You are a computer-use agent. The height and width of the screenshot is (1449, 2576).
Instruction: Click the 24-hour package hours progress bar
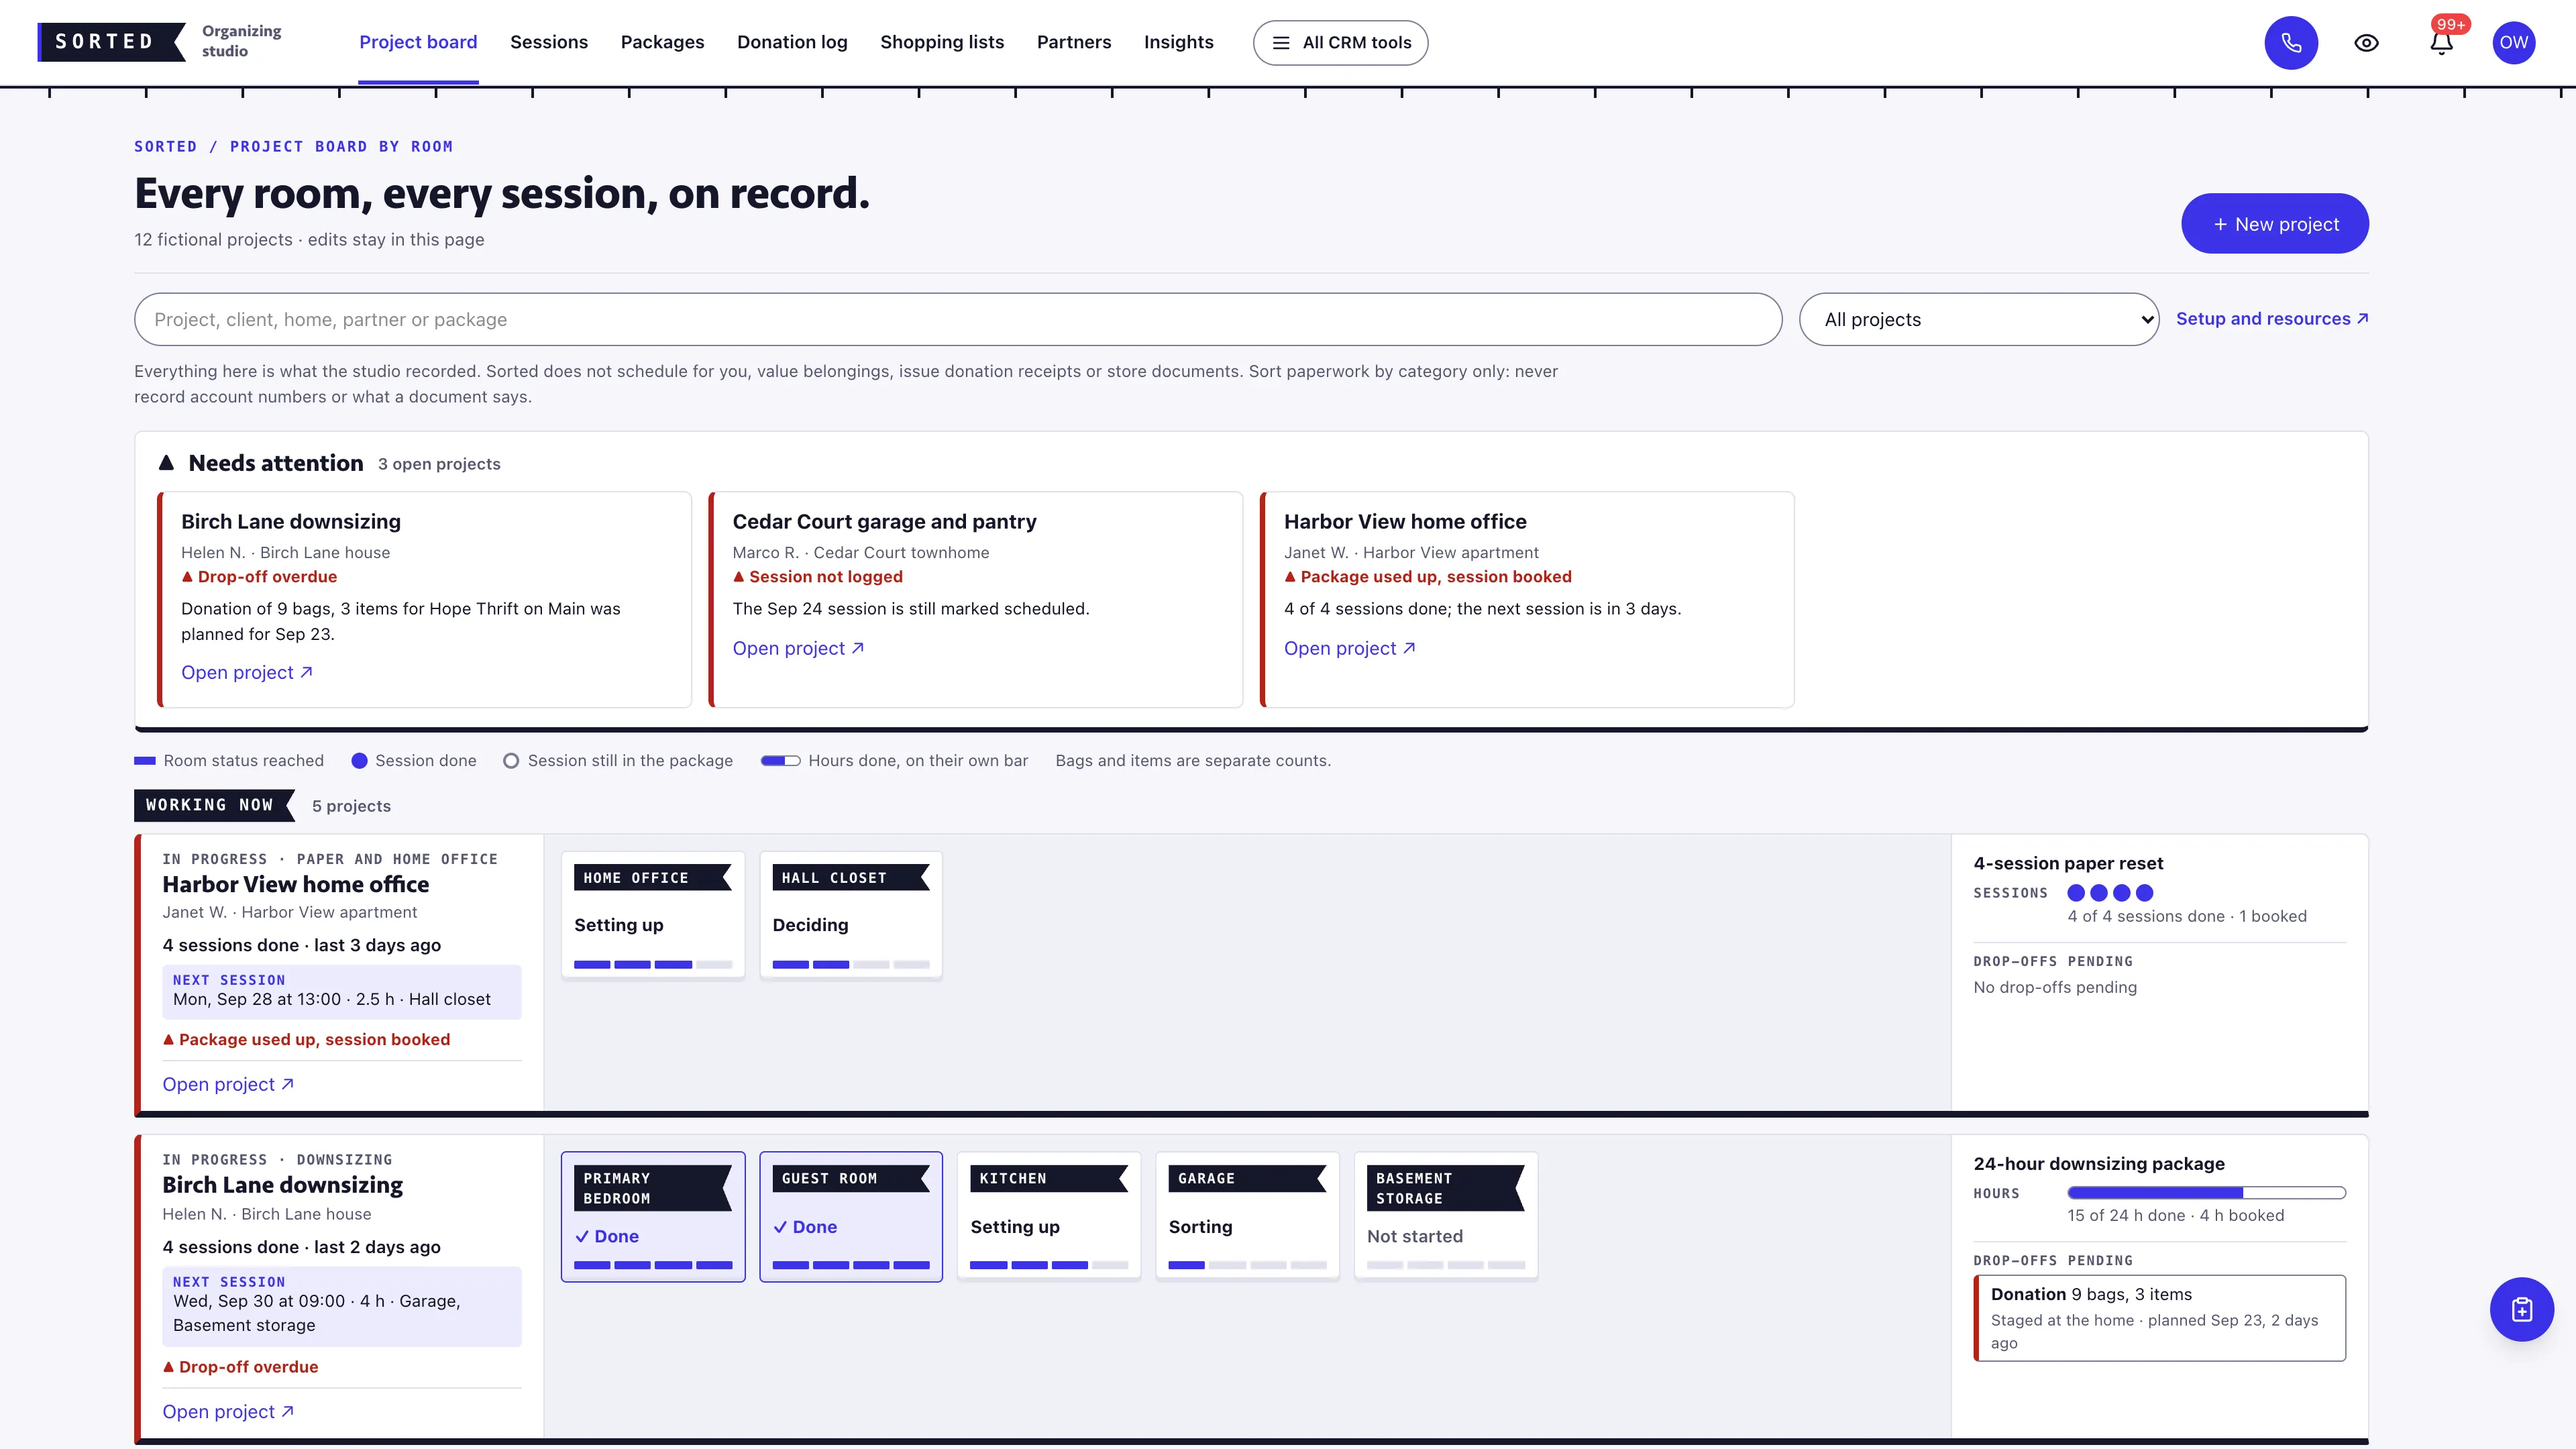click(2206, 1192)
